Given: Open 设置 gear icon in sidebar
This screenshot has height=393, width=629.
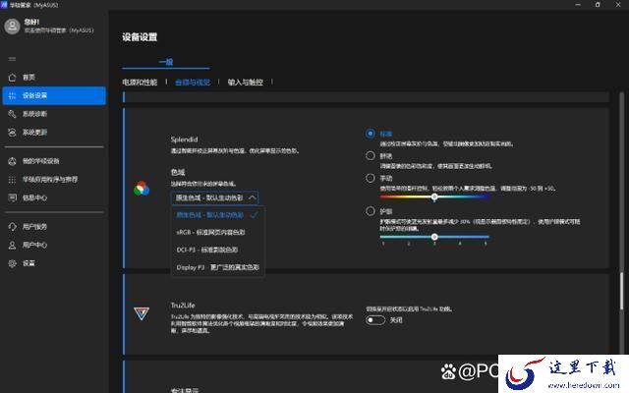Looking at the screenshot, I should click(12, 263).
